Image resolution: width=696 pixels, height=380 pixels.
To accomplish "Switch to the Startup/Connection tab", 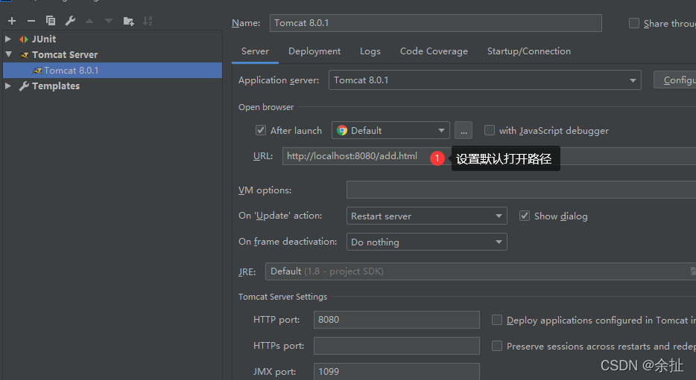I will coord(528,51).
